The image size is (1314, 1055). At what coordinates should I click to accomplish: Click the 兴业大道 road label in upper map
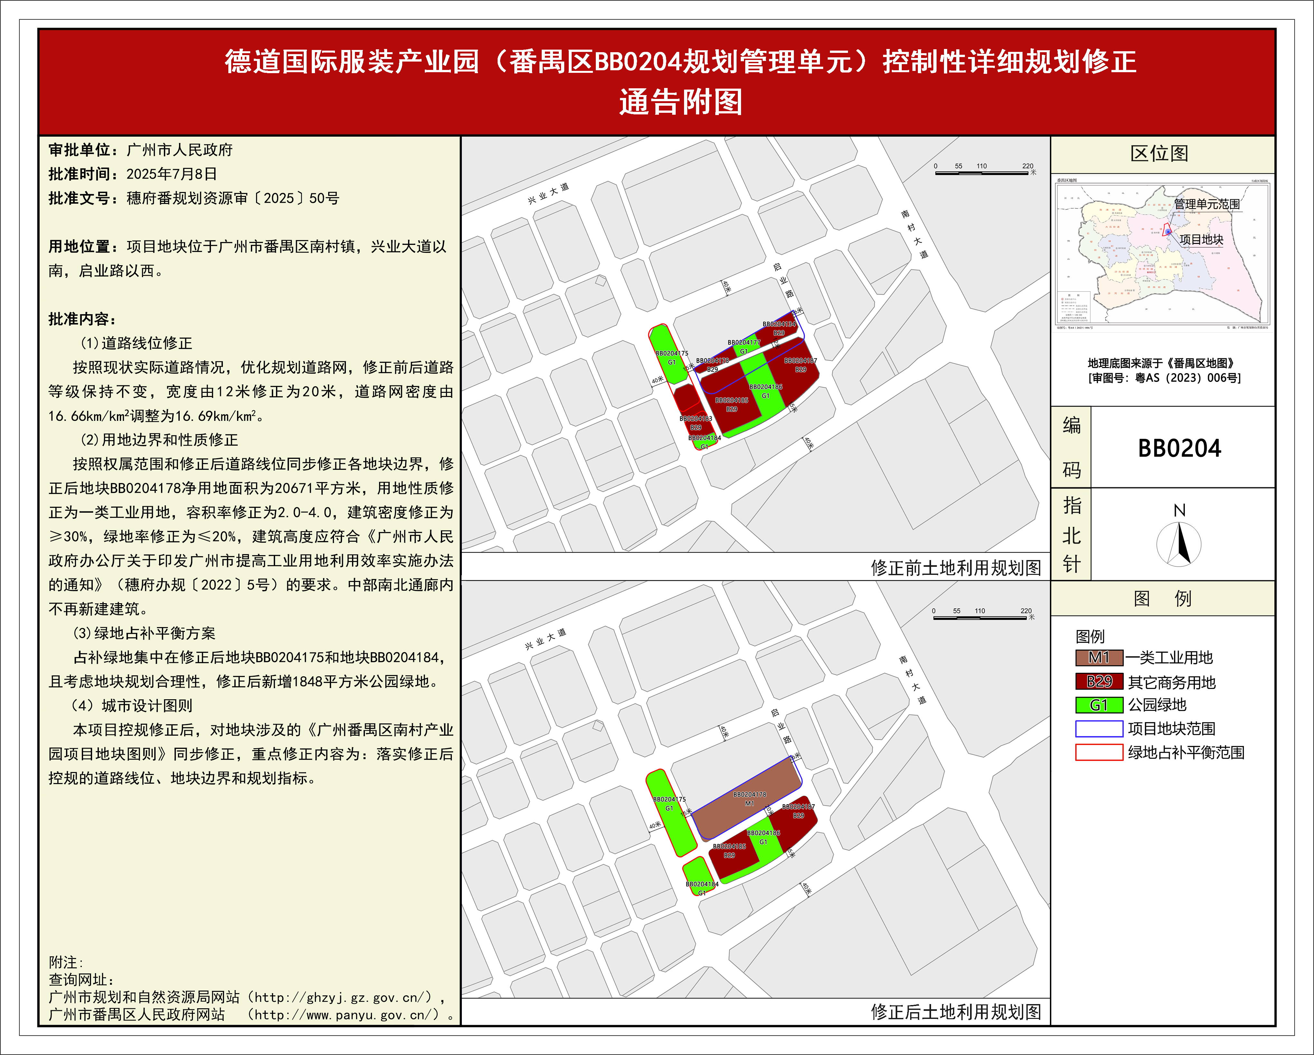pyautogui.click(x=548, y=193)
